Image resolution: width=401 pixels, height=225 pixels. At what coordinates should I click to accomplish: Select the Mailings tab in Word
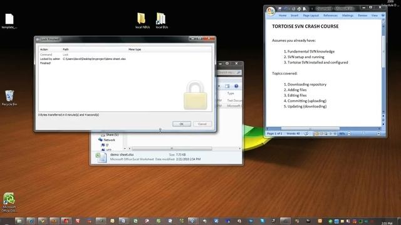click(348, 16)
